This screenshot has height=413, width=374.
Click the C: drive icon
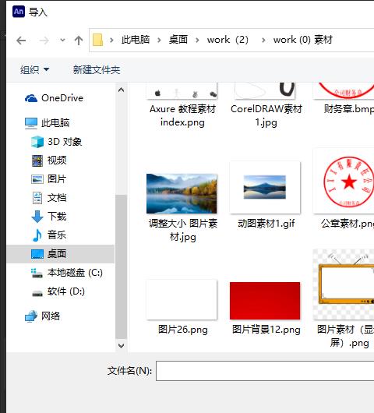37,273
